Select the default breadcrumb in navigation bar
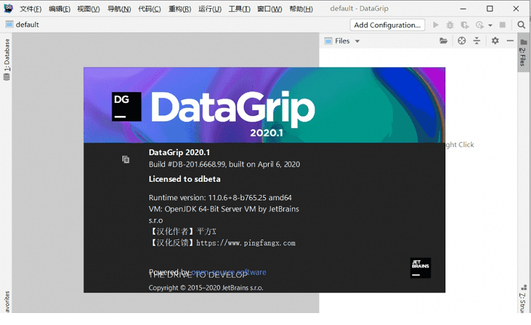The width and height of the screenshot is (531, 325). pos(23,25)
